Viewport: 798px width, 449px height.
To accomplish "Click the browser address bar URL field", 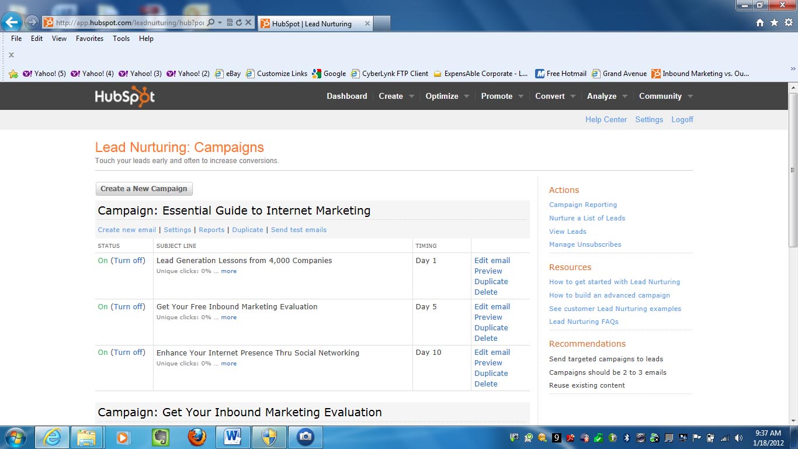I will pyautogui.click(x=130, y=23).
